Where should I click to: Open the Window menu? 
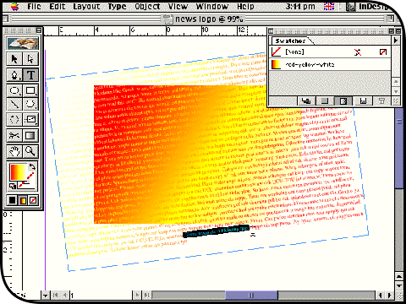click(212, 6)
